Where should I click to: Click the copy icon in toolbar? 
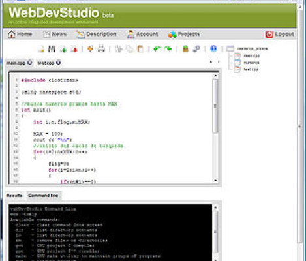point(129,49)
